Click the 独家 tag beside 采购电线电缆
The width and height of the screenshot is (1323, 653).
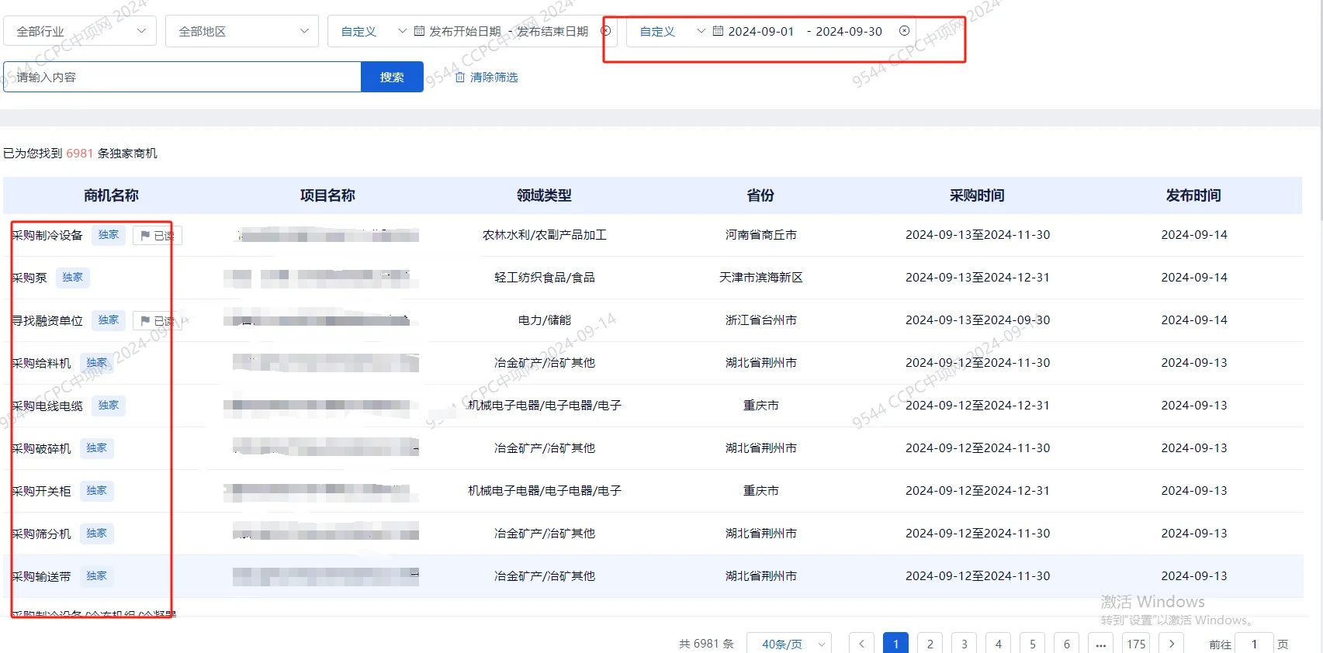click(109, 406)
